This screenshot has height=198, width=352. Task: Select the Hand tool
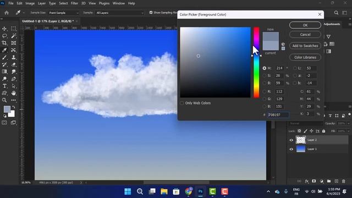tap(13, 93)
